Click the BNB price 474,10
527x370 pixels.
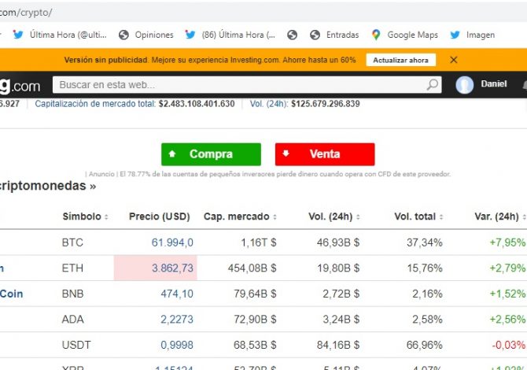tap(177, 294)
